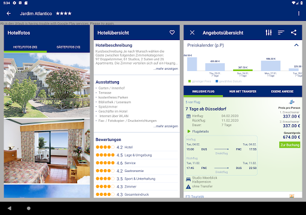
Task: Expand Flugdetails with the green triangle
Action: [189, 131]
